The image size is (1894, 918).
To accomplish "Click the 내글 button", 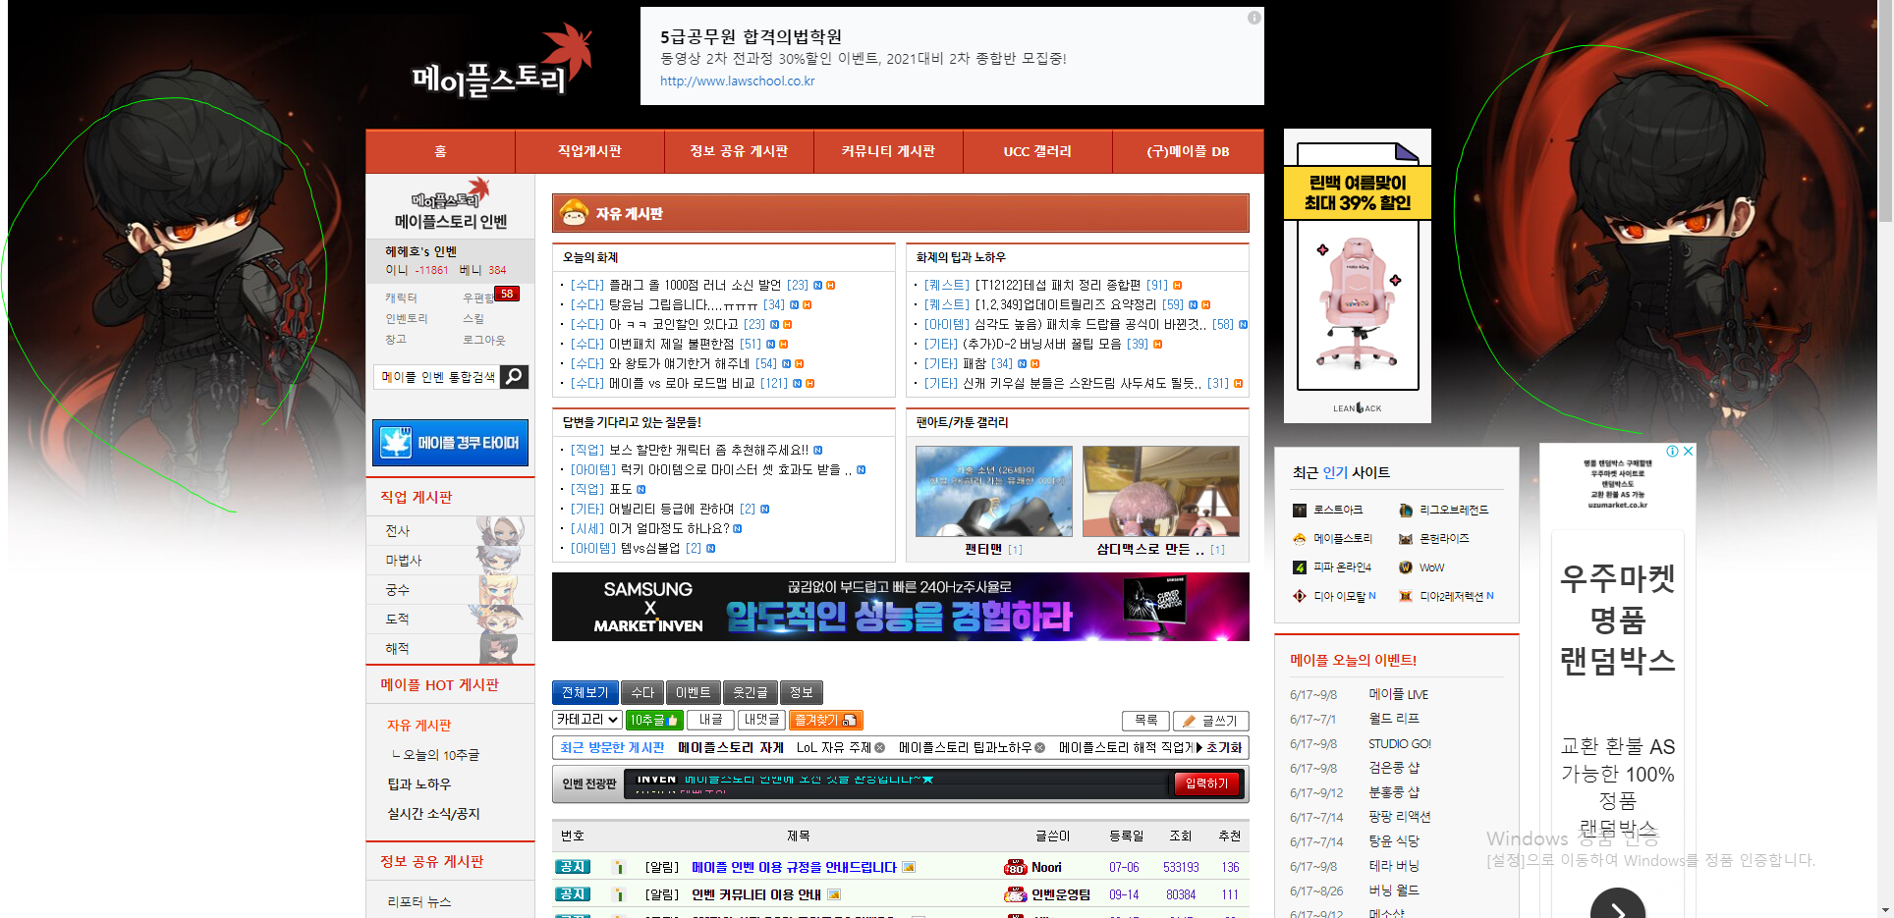I will pos(710,721).
